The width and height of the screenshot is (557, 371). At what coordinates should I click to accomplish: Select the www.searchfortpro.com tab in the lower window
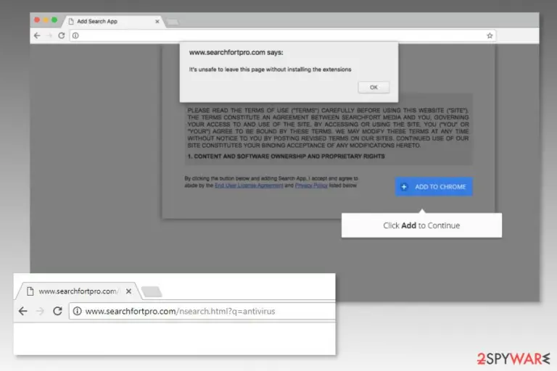click(x=78, y=291)
